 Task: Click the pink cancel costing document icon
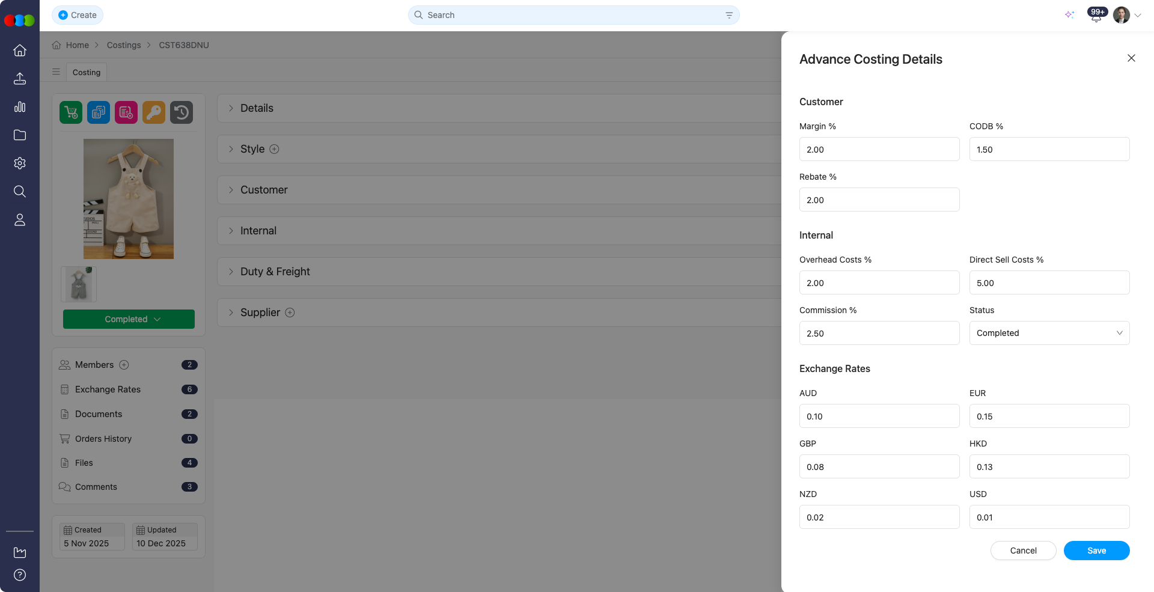[x=126, y=112]
